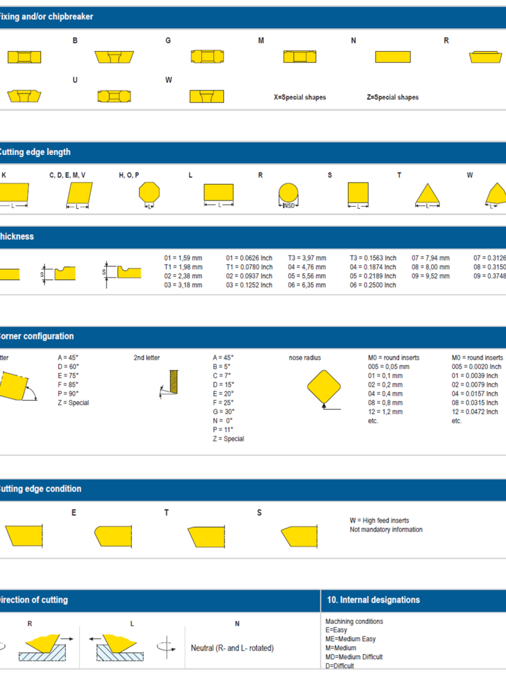The image size is (506, 674).
Task: Select the M fixing insert diagram
Action: pos(299,56)
